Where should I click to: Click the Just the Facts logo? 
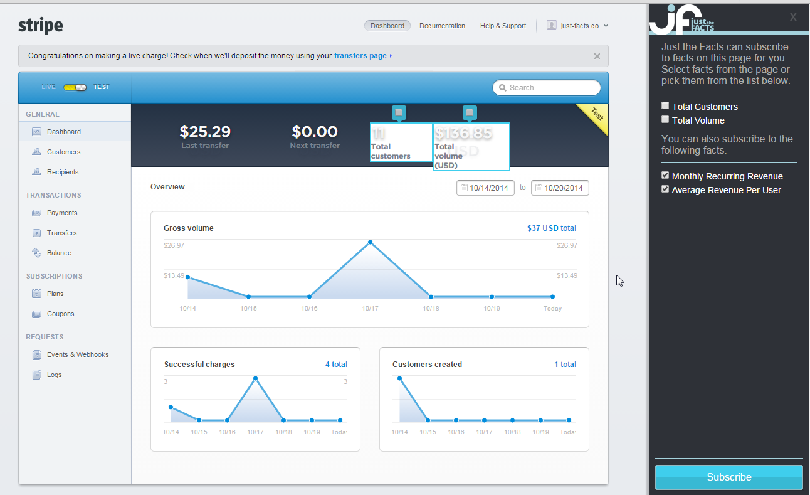681,19
